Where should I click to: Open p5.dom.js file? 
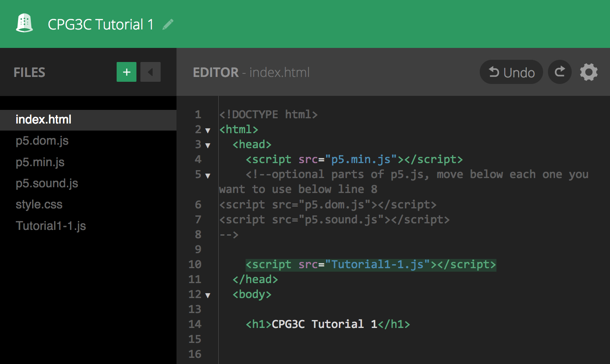[42, 141]
